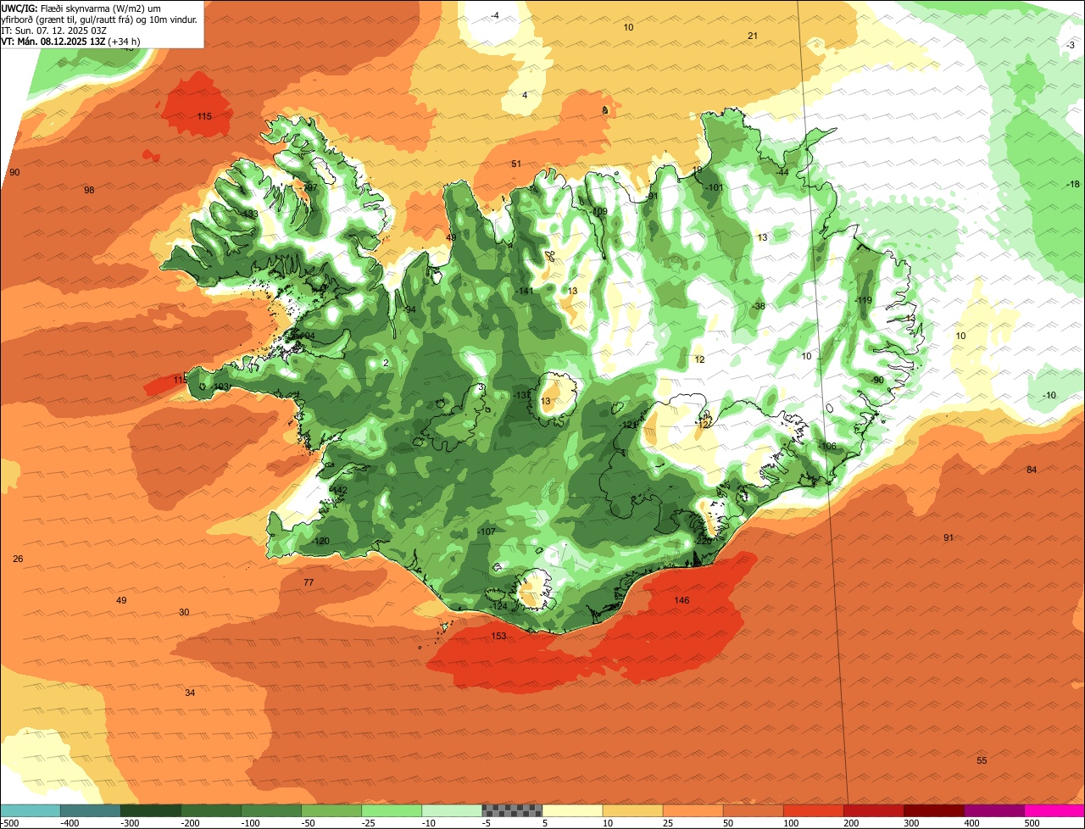
Task: Click the '-120' value on Reykjanes peninsula
Action: click(x=320, y=541)
